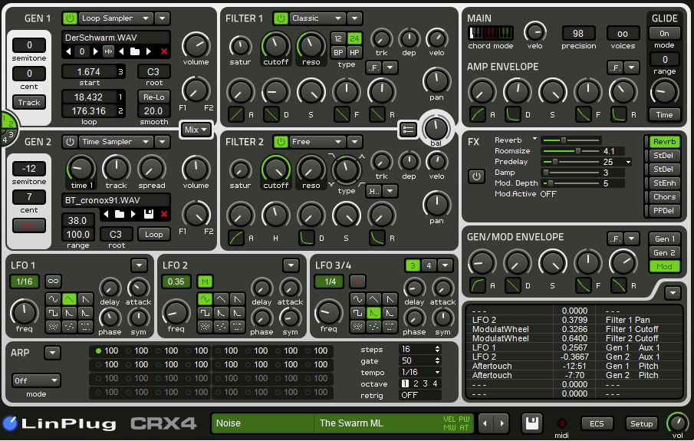This screenshot has width=694, height=441.
Task: Open GEN 1 Loop Sampler type dropdown
Action: click(x=116, y=18)
